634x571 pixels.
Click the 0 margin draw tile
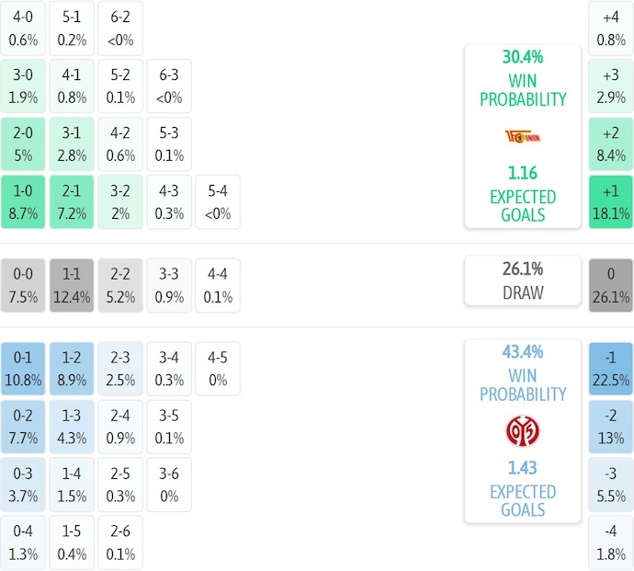click(611, 285)
